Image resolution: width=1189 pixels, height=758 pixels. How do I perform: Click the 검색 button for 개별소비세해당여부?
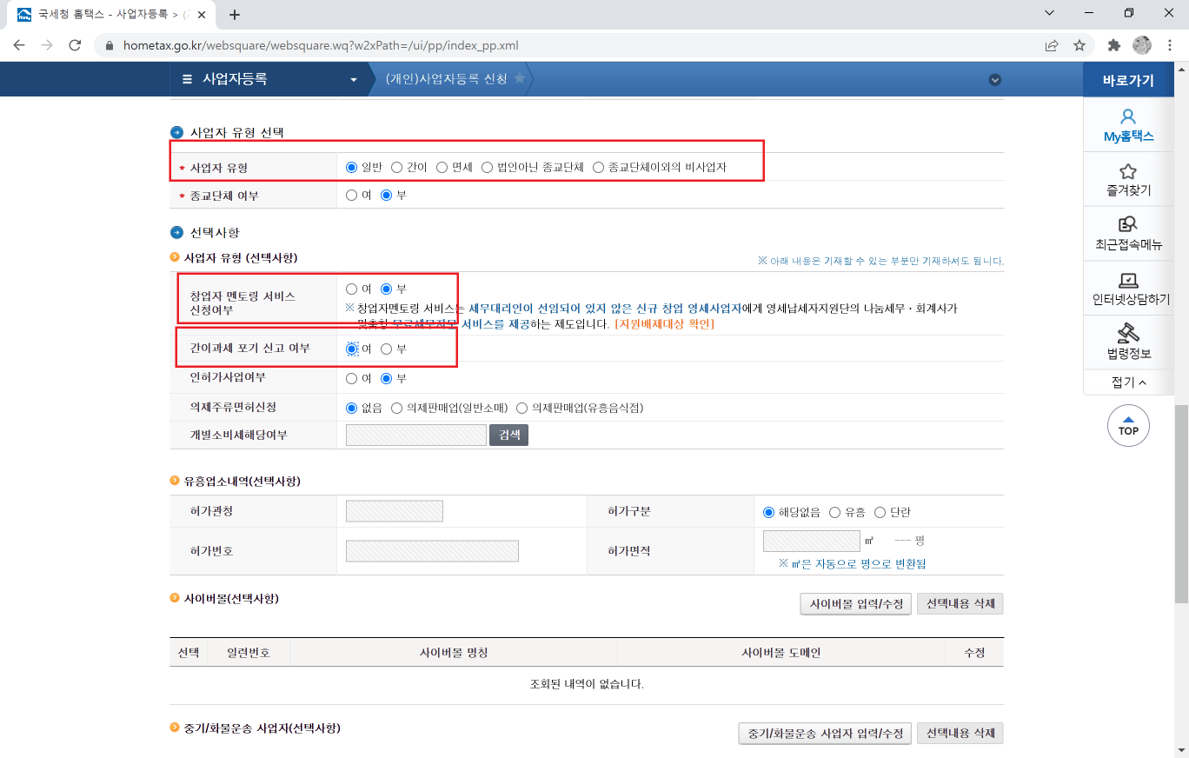(508, 435)
